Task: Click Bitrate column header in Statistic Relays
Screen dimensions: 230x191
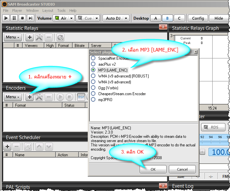Action: pos(80,46)
